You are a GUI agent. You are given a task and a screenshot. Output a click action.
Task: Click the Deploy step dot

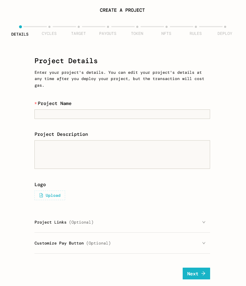pyautogui.click(x=225, y=27)
